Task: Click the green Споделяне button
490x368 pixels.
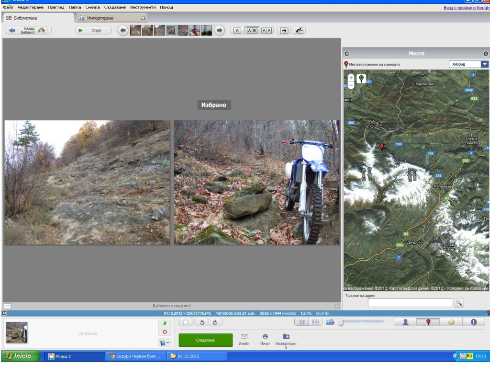Action: [205, 340]
